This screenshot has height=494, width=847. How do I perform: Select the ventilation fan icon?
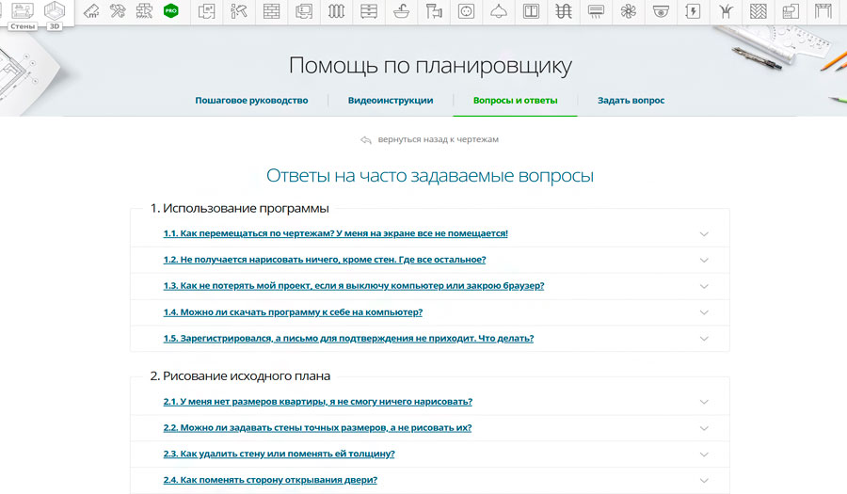click(629, 11)
